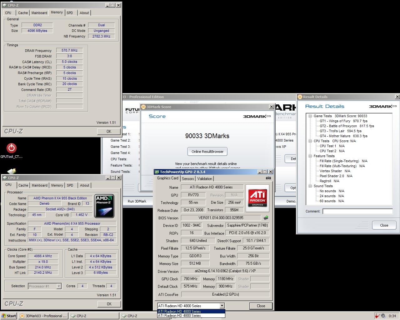Collapse Feature Tests tree node

coord(310,156)
